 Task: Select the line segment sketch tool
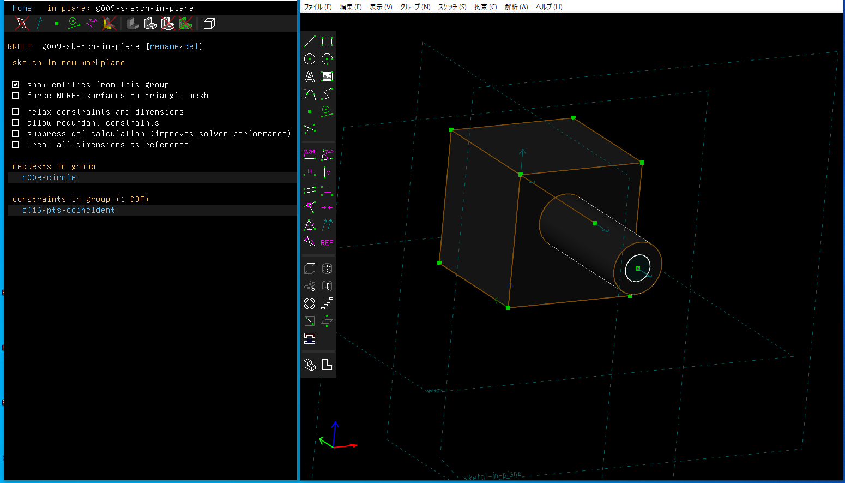pyautogui.click(x=310, y=41)
